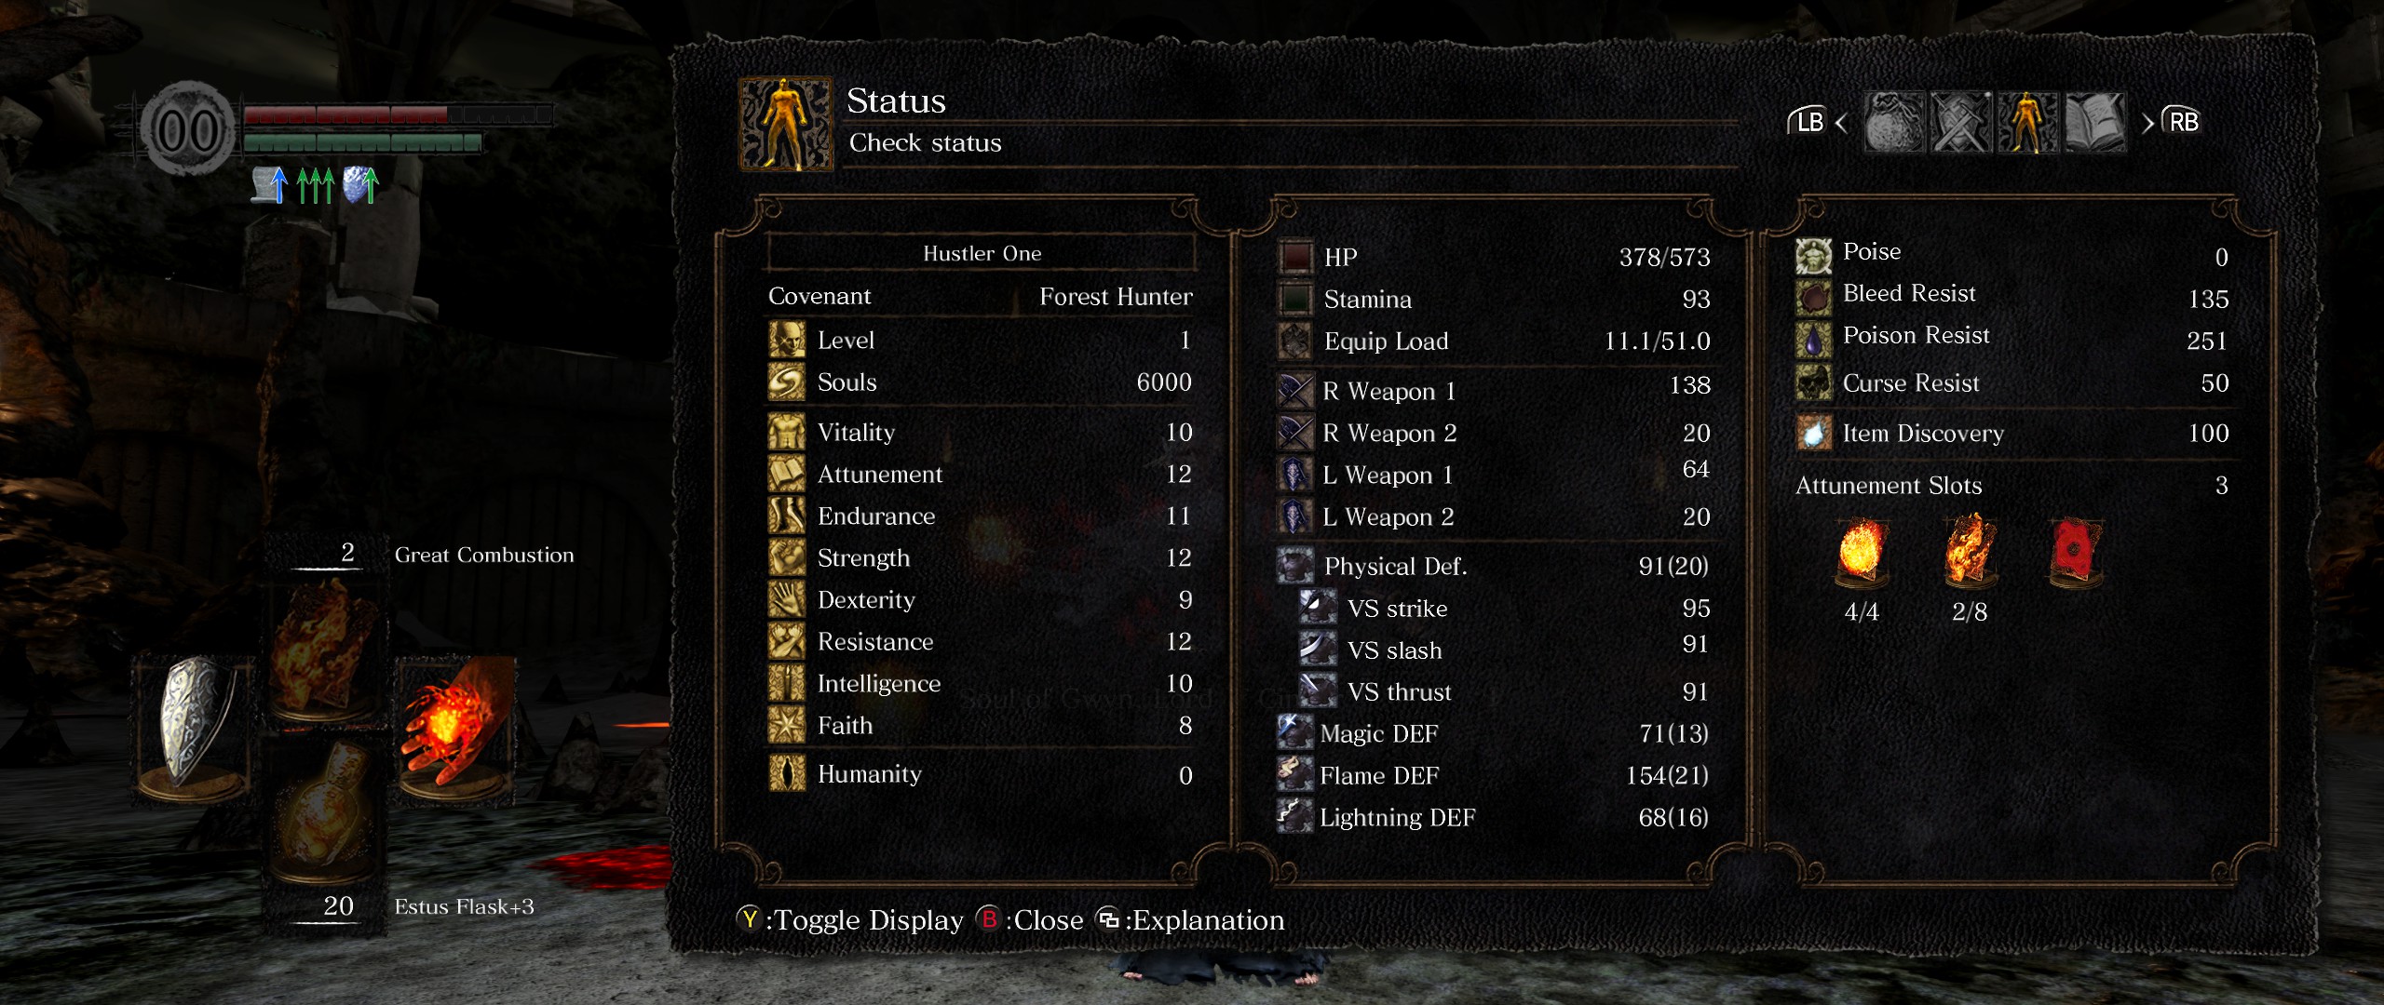Click the Poison Resist droplet icon
This screenshot has width=2384, height=1005.
pos(1813,340)
